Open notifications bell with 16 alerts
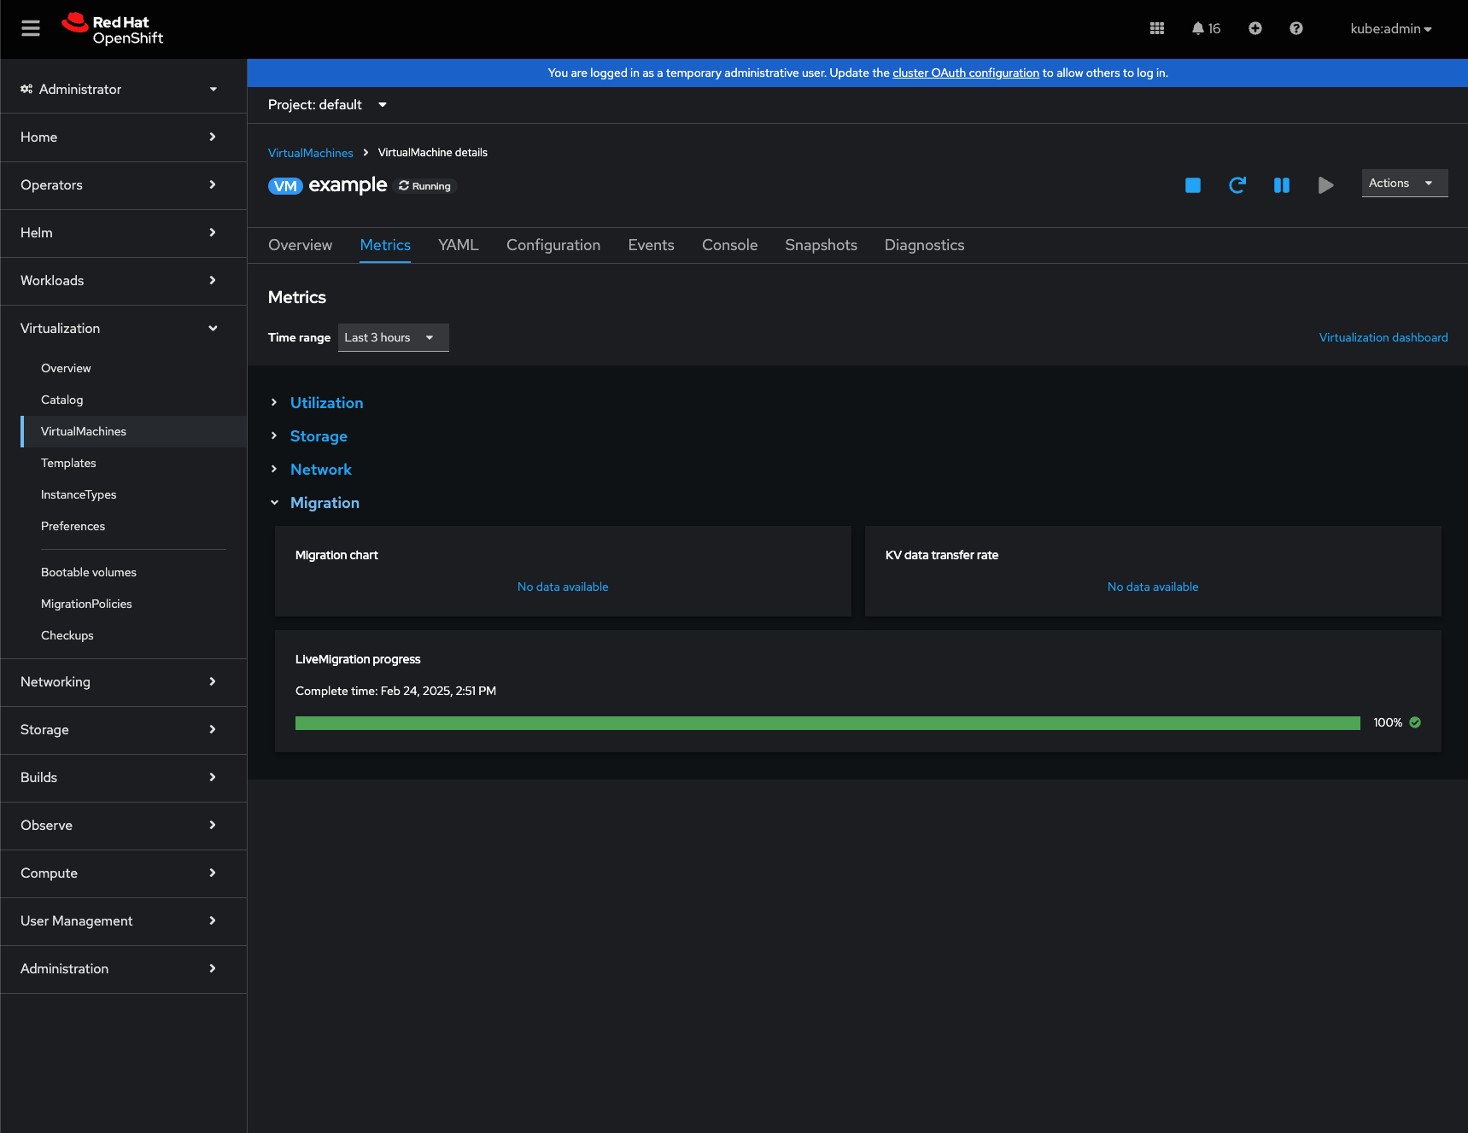This screenshot has width=1468, height=1133. [1206, 28]
